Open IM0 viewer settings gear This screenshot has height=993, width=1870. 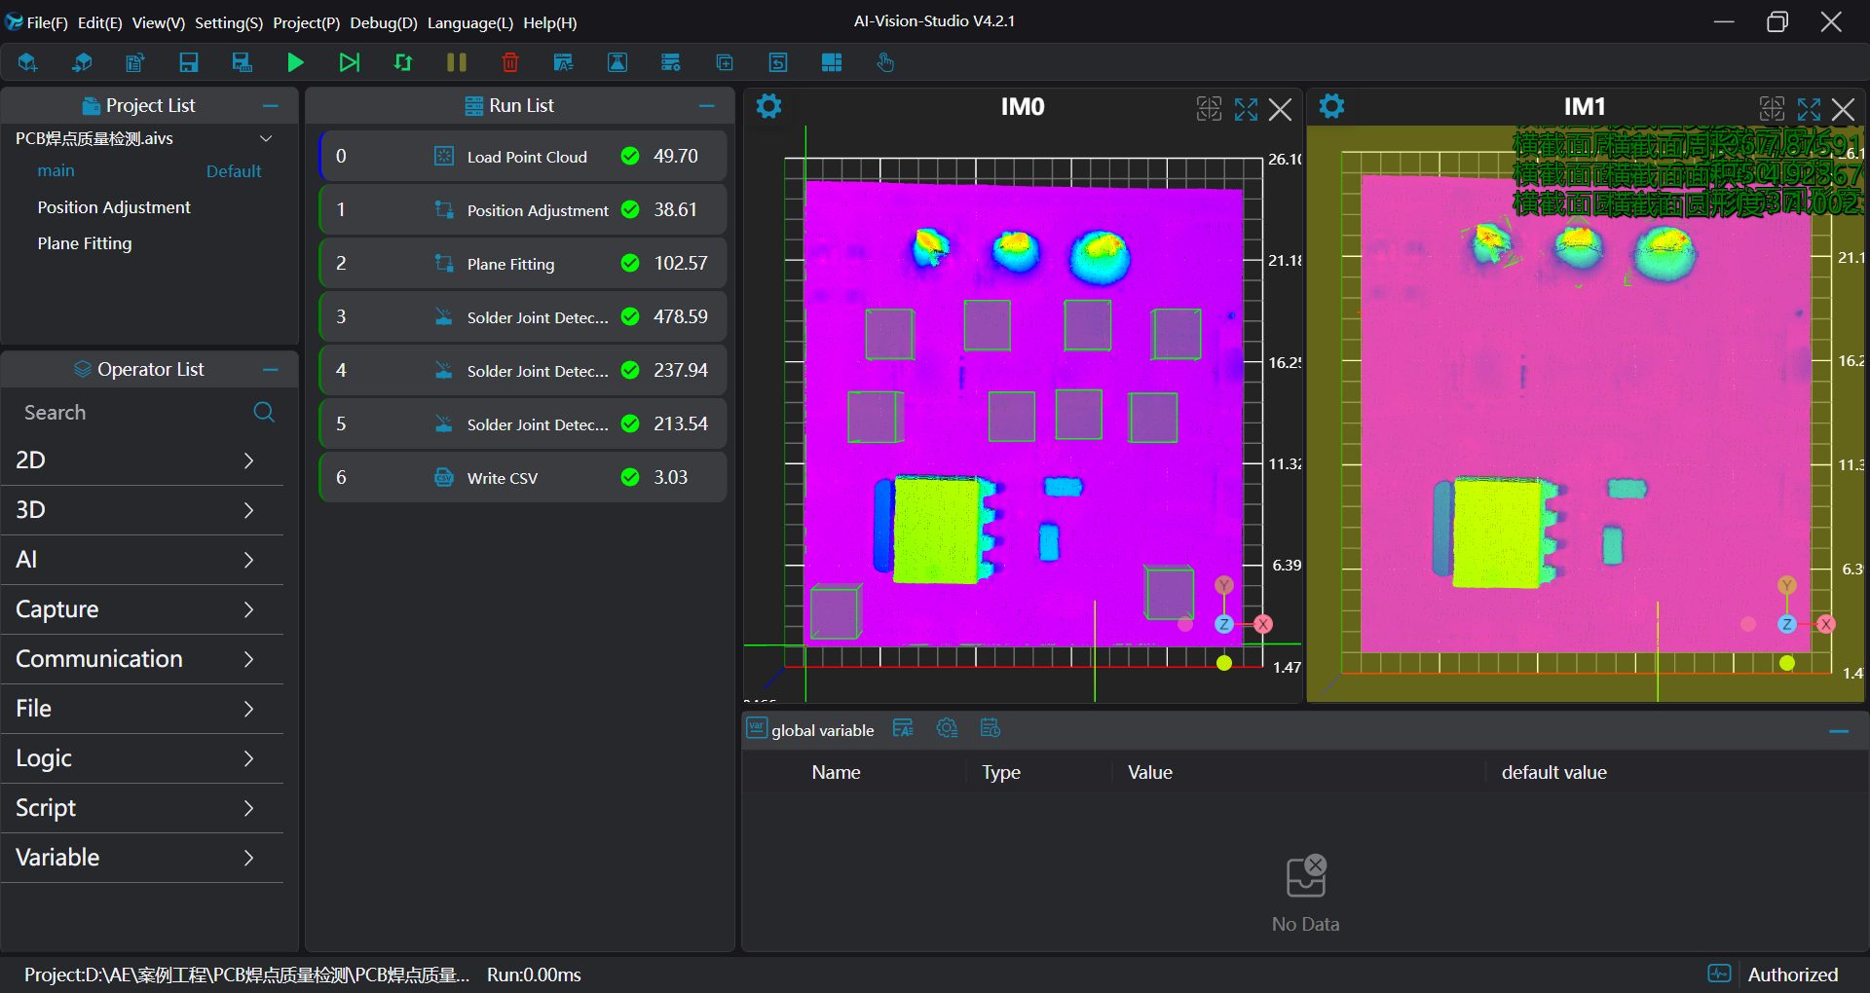click(x=768, y=107)
